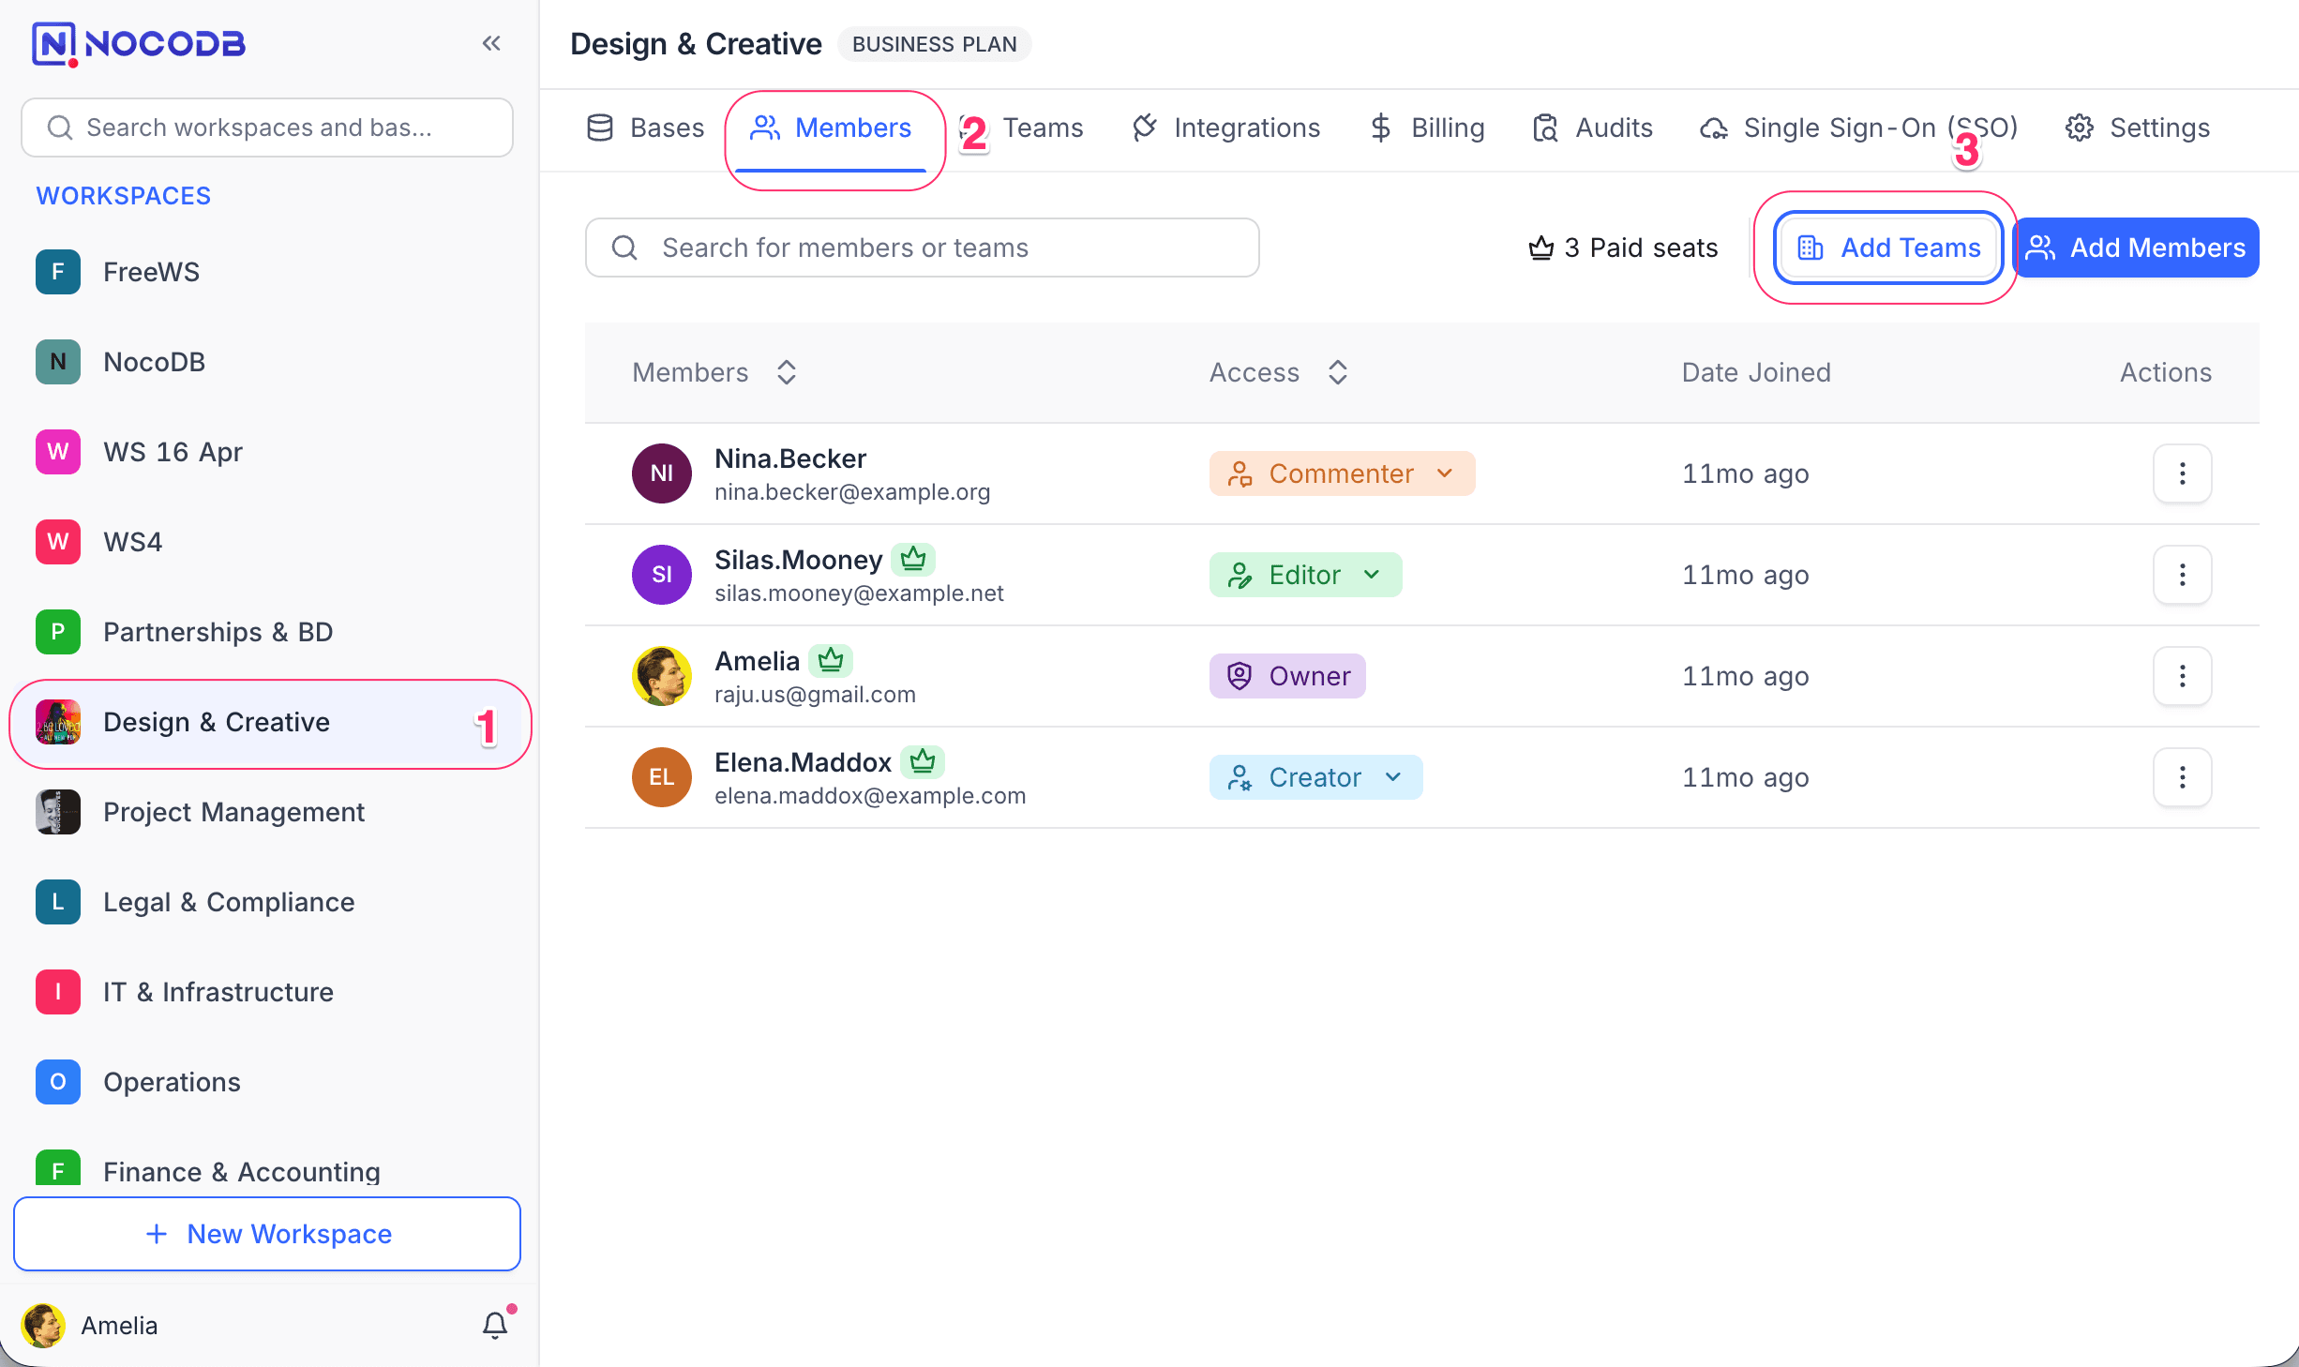Collapse the sidebar with double-chevron icon
The width and height of the screenshot is (2299, 1367).
coord(491,43)
